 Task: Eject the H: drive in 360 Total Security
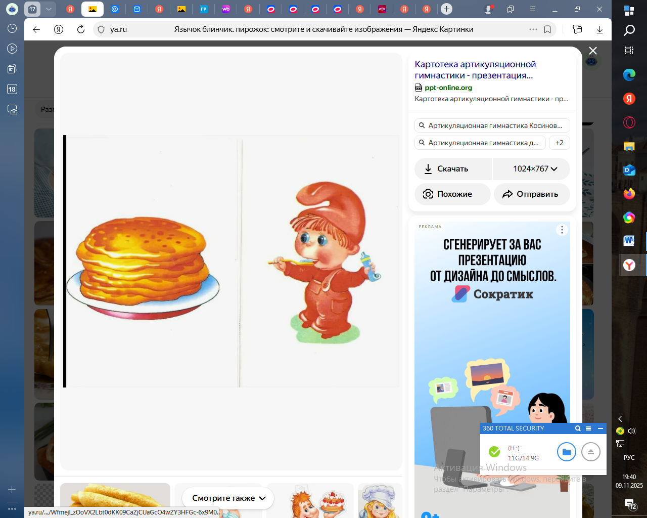[590, 452]
